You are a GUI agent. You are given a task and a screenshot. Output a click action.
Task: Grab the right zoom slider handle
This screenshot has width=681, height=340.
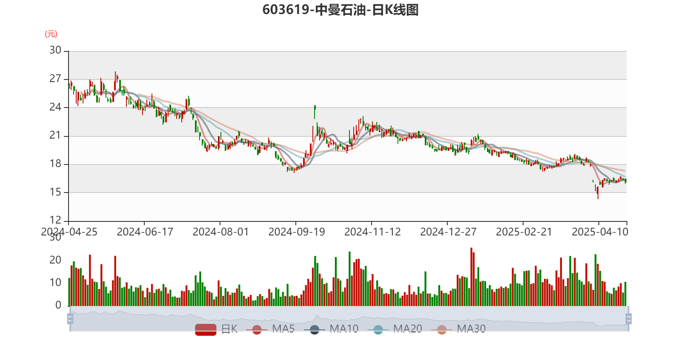[x=628, y=318]
